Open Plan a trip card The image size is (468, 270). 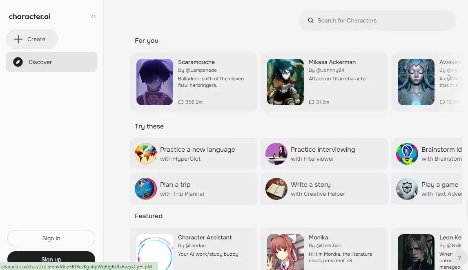pyautogui.click(x=194, y=189)
